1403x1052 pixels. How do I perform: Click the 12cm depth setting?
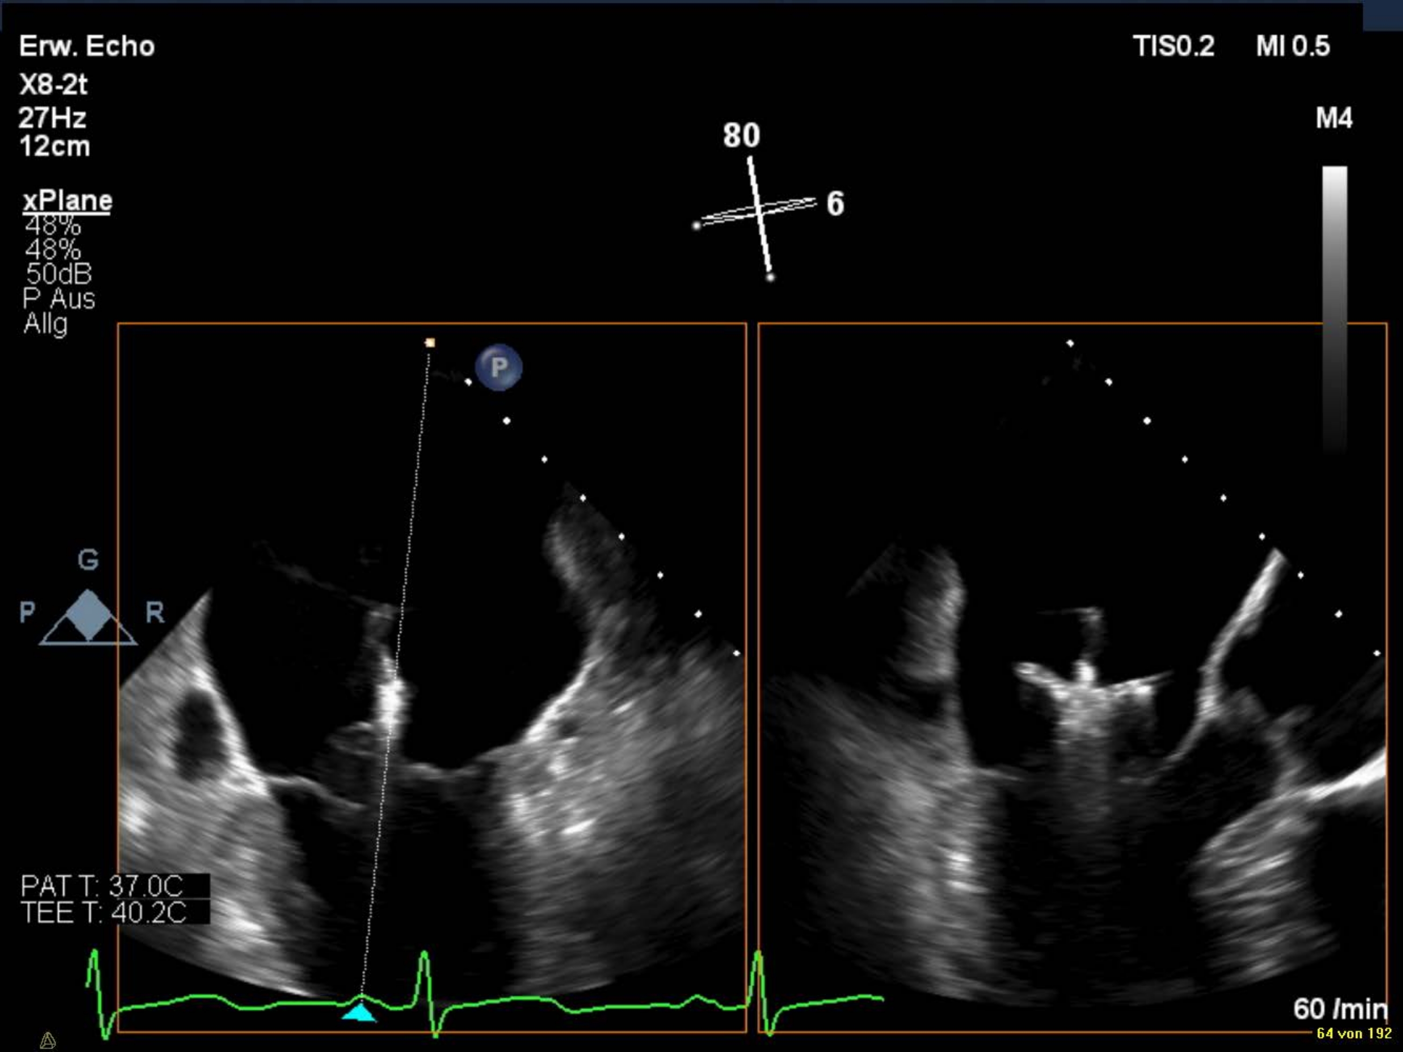pos(55,146)
